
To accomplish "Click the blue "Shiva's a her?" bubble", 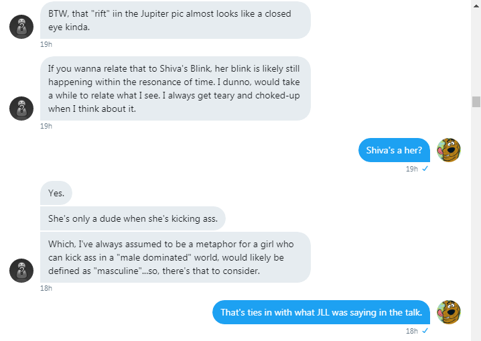I will click(x=394, y=150).
